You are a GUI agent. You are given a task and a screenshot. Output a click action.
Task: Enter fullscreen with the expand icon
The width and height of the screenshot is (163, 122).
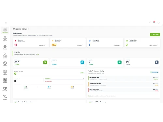[150, 22]
